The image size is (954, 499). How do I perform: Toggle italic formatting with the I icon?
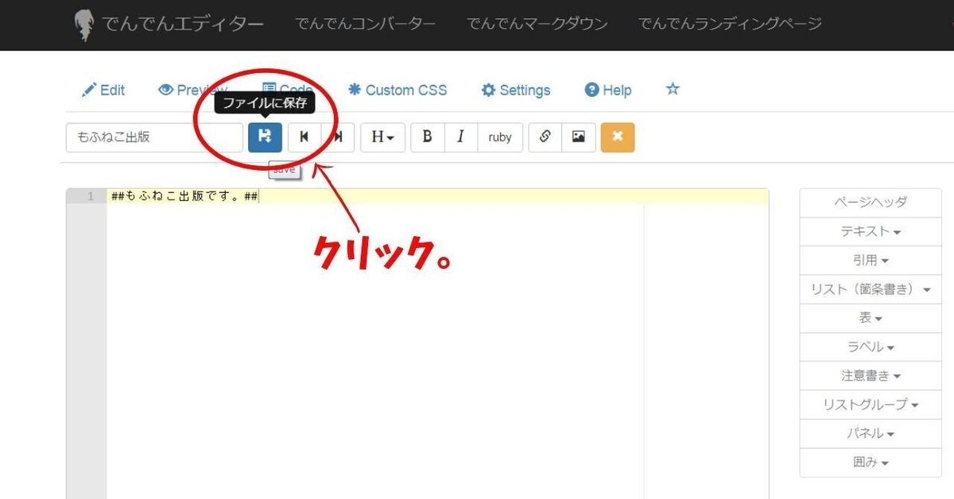coord(461,137)
